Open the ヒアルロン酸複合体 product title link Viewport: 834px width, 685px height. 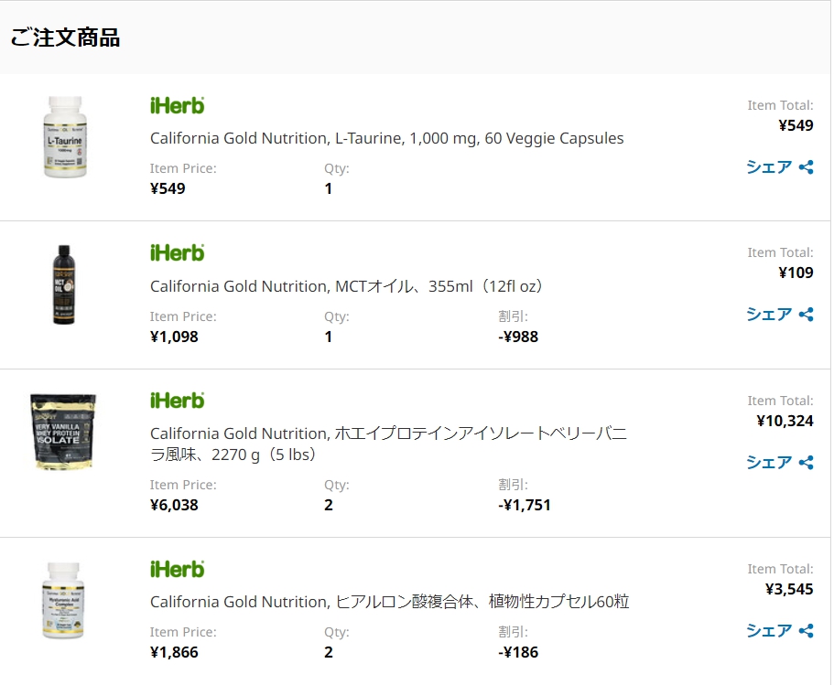[389, 602]
